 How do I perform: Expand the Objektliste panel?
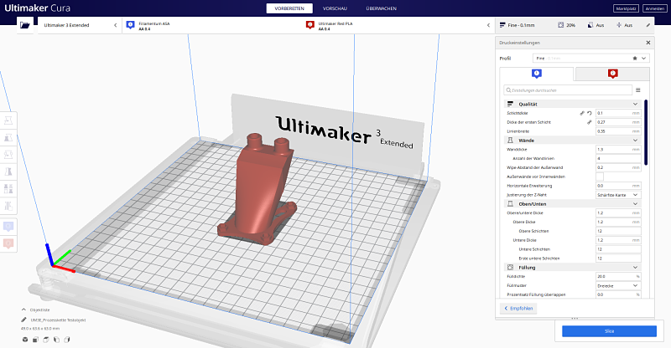click(23, 310)
